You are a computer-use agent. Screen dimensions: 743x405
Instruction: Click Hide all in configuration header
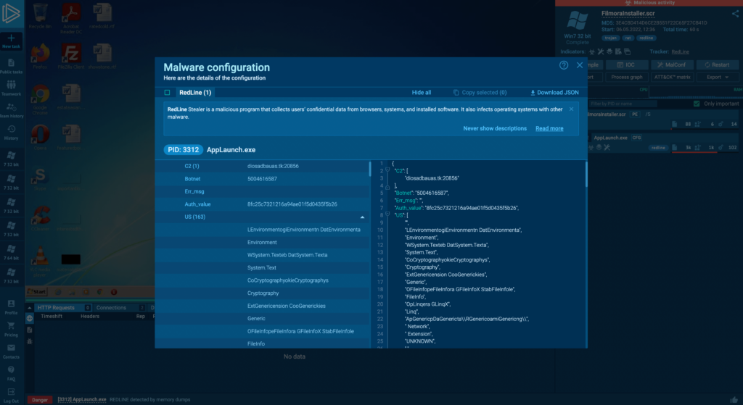tap(422, 93)
